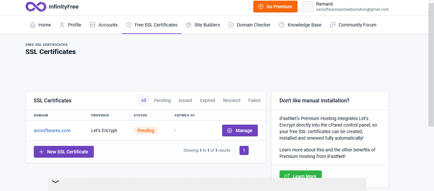Open Community Forum menu item
This screenshot has height=191, width=434.
(x=353, y=25)
